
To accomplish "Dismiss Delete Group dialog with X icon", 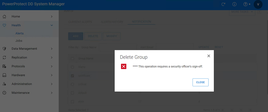I will pyautogui.click(x=208, y=56).
